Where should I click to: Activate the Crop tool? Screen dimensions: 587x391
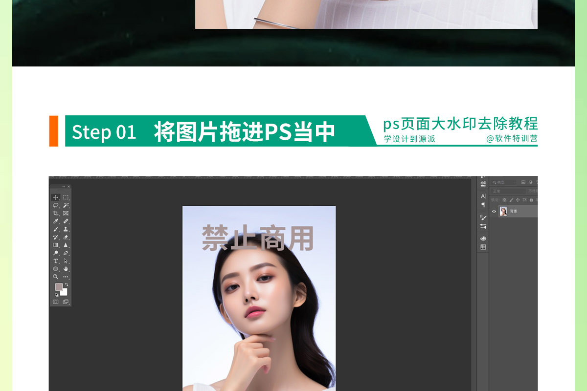click(56, 213)
